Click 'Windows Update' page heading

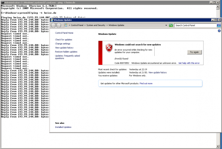(x=107, y=34)
